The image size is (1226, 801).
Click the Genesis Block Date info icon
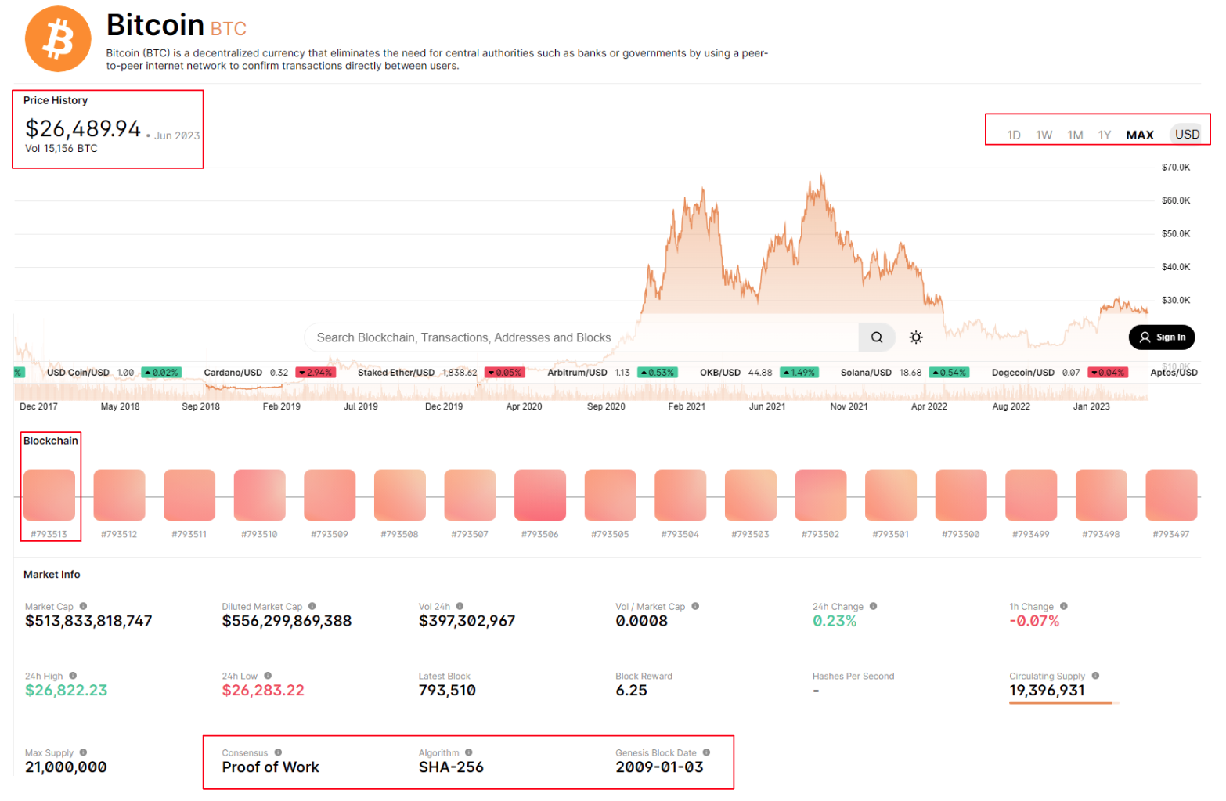click(706, 752)
